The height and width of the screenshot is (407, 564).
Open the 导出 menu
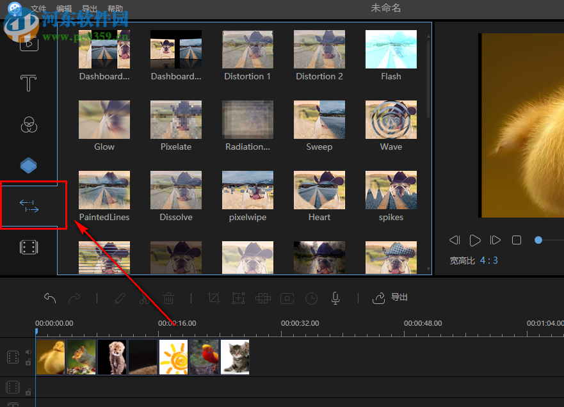tap(90, 8)
